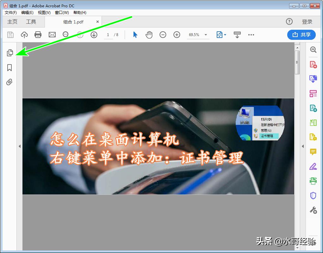Open the Attachments panel
323x253 pixels.
click(x=9, y=82)
